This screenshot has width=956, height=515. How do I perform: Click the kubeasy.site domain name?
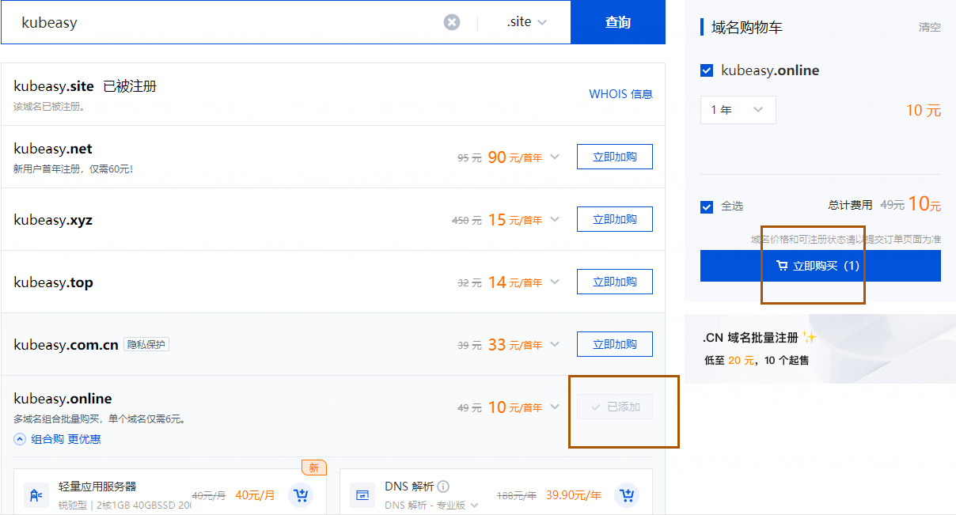click(54, 86)
